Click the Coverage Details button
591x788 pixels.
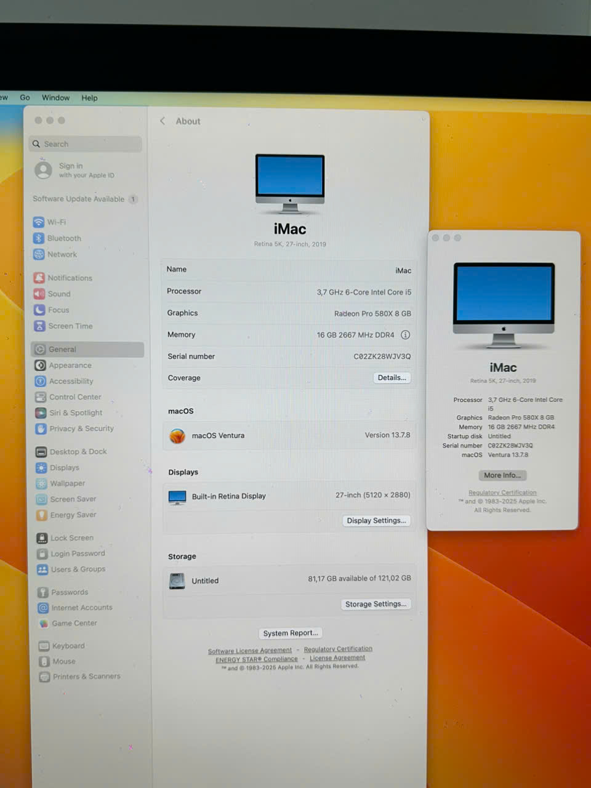coord(392,378)
